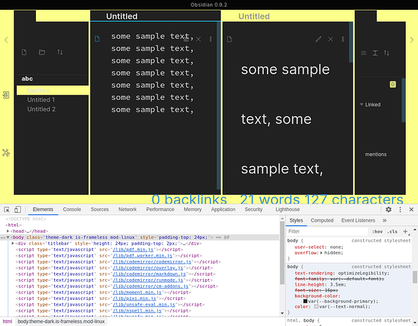Activate the DevTools element inspector tool
418x326 pixels.
point(7,210)
